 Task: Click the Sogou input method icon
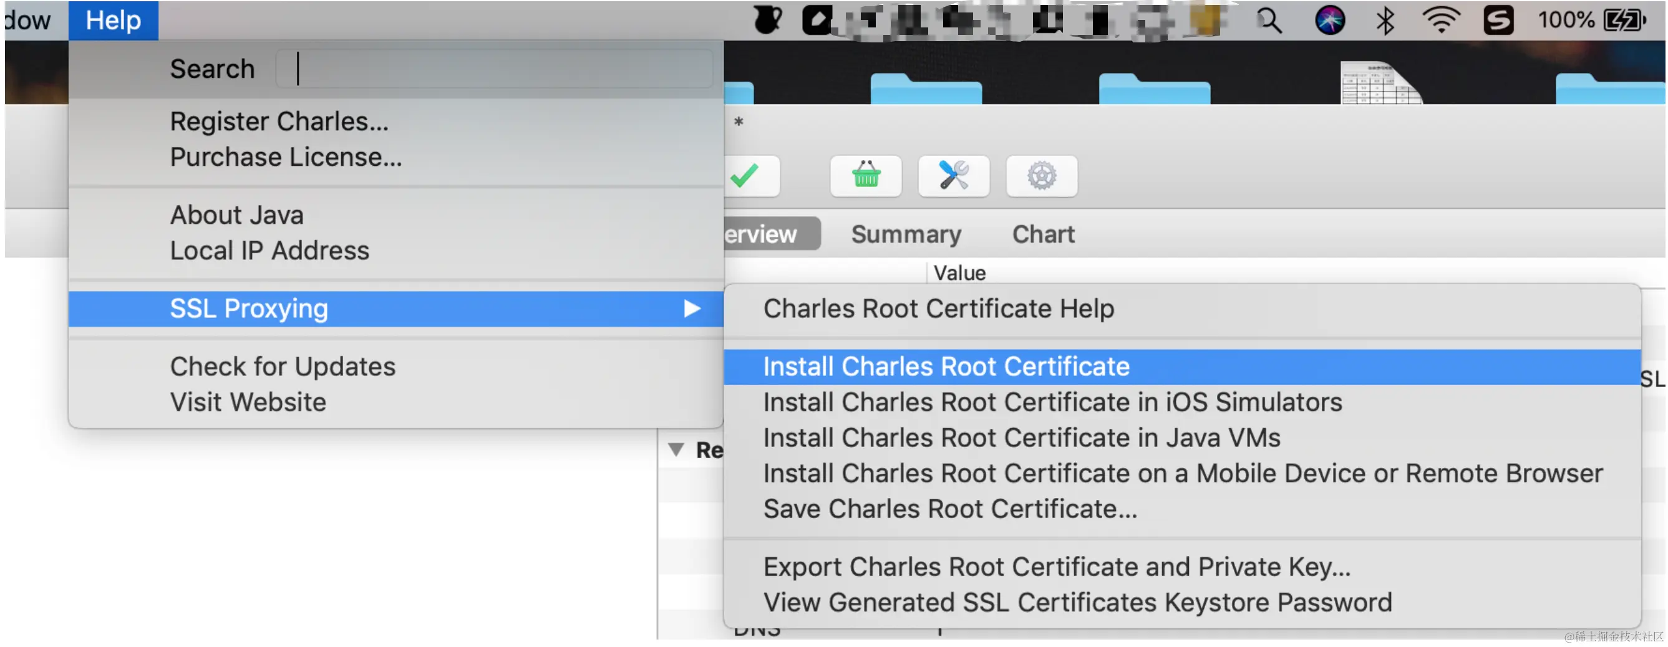pos(1498,21)
